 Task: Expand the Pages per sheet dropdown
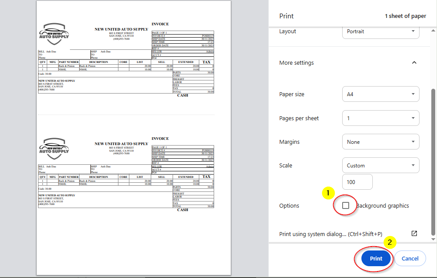pos(380,118)
